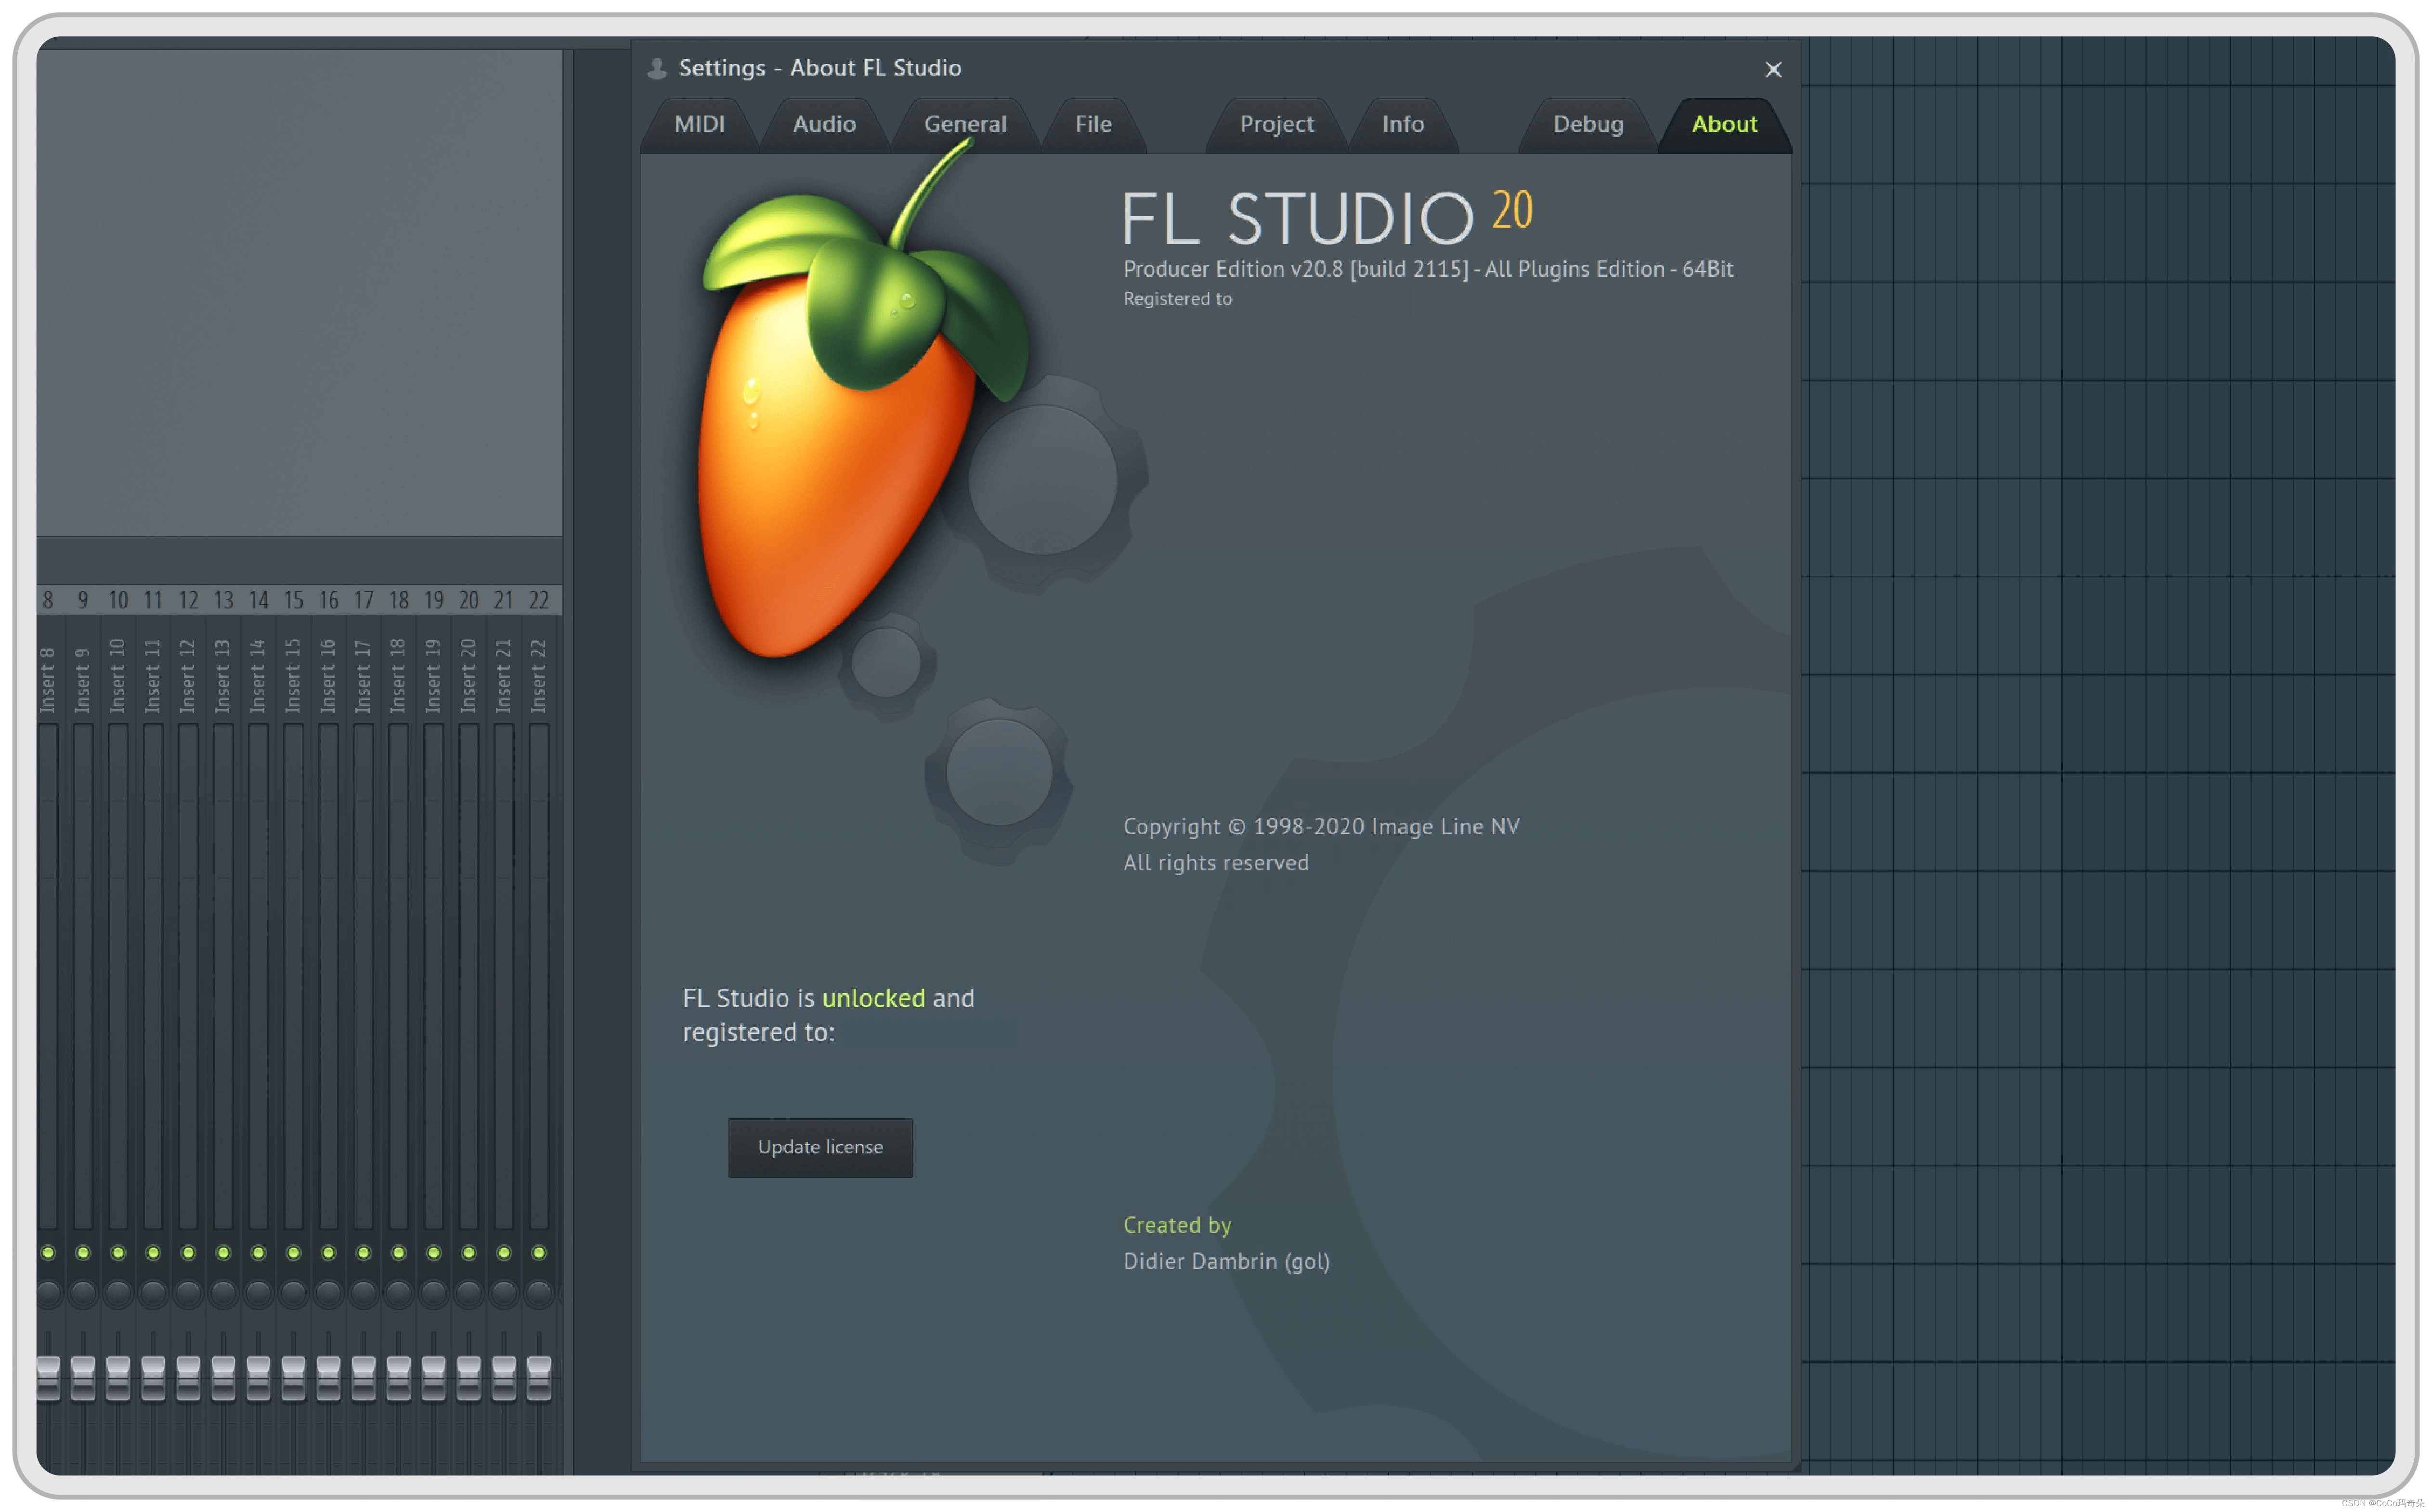Click the Producer Edition v20.8 version text
Viewport: 2432px width, 1512px height.
1428,269
